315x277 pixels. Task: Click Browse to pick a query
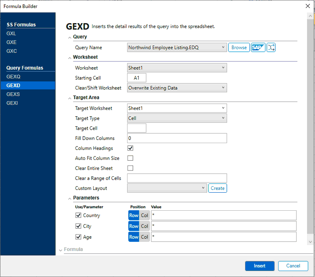coord(239,47)
